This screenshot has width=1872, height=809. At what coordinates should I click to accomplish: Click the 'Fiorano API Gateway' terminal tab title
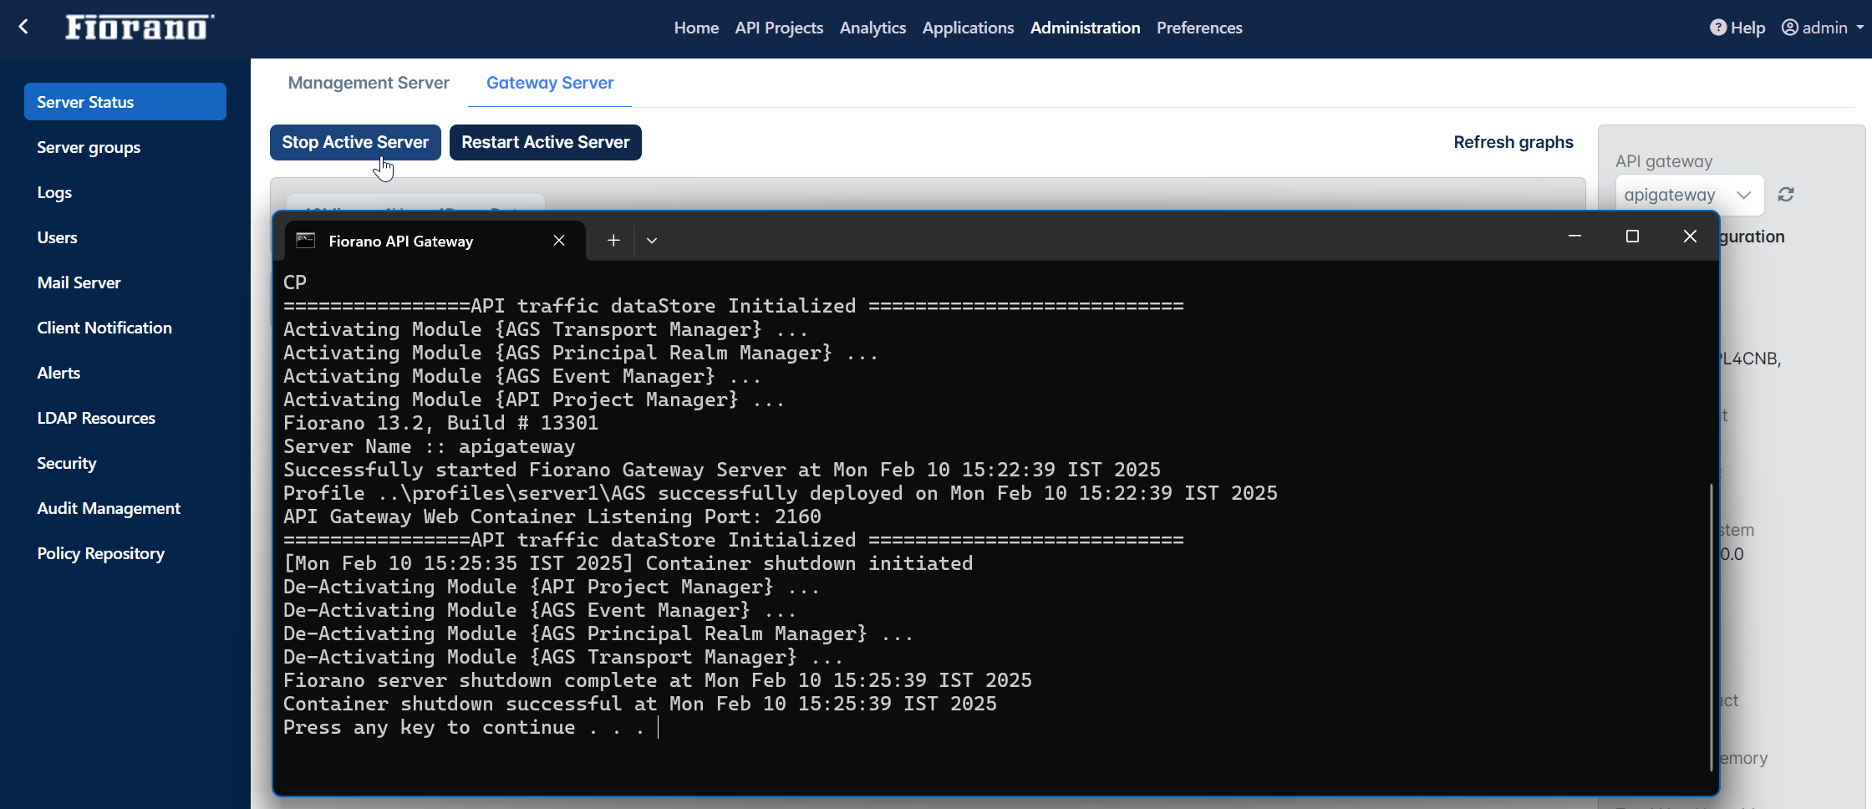[x=401, y=241]
